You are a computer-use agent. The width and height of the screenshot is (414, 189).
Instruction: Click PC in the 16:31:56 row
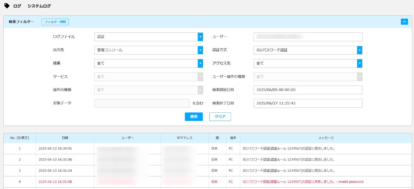pyautogui.click(x=231, y=159)
